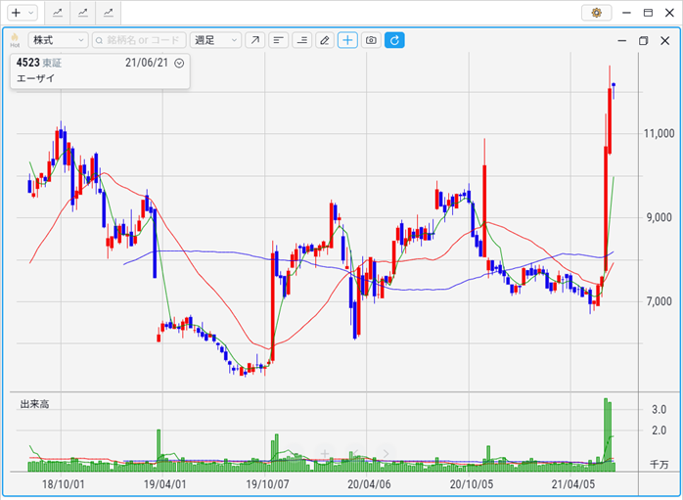Click the diagonal arrow trend-line tool
The image size is (683, 500).
254,40
